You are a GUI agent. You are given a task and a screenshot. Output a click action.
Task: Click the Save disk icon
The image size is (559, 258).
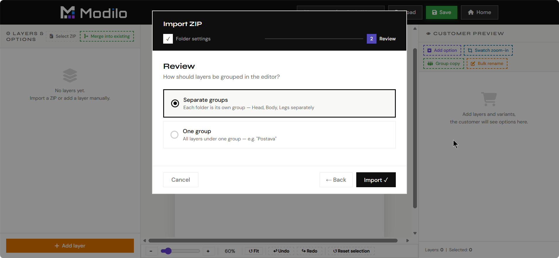click(434, 12)
